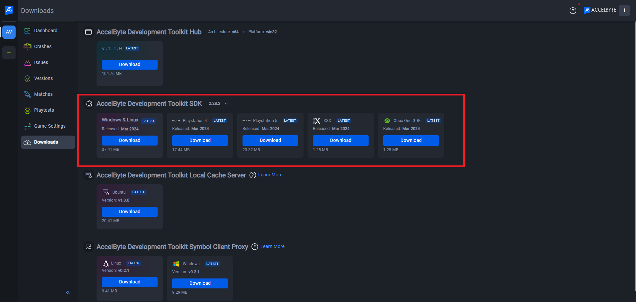Click the '20.41 MB' file size
636x302 pixels.
point(110,221)
